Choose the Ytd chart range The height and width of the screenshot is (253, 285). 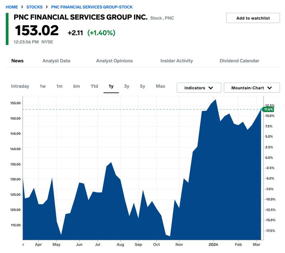[94, 86]
